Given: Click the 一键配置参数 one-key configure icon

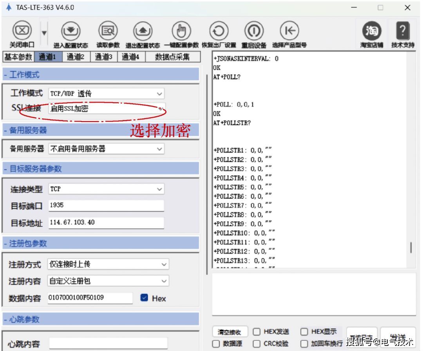Looking at the screenshot, I should tap(181, 31).
